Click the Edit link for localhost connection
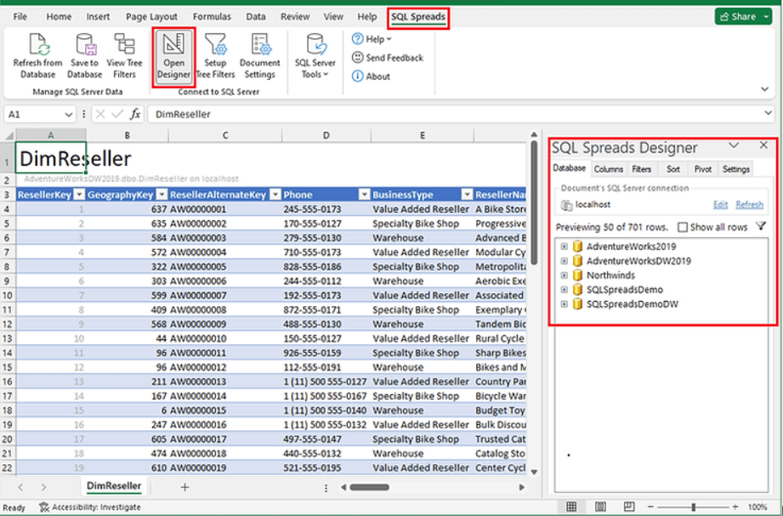The height and width of the screenshot is (516, 783). pyautogui.click(x=720, y=204)
